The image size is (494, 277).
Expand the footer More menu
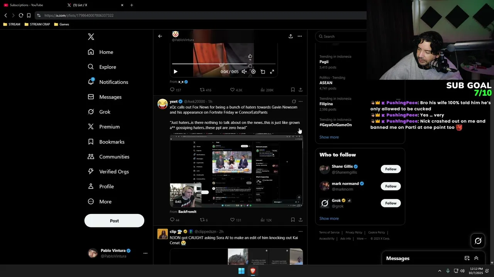pyautogui.click(x=362, y=239)
